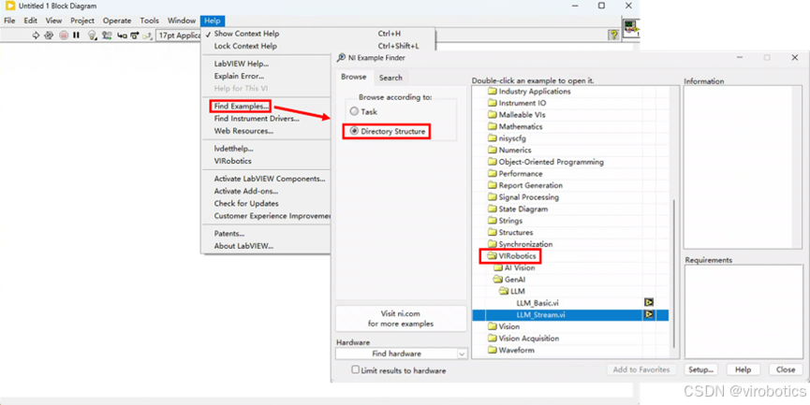Screen dimensions: 810x405
Task: Toggle Show Context Help menu item
Action: tap(246, 34)
